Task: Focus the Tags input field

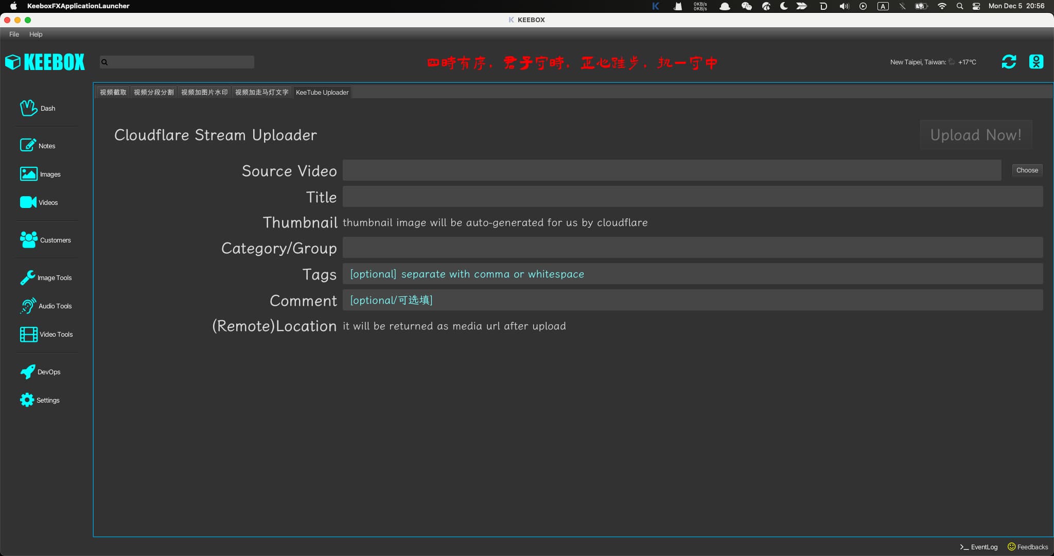Action: pyautogui.click(x=693, y=274)
